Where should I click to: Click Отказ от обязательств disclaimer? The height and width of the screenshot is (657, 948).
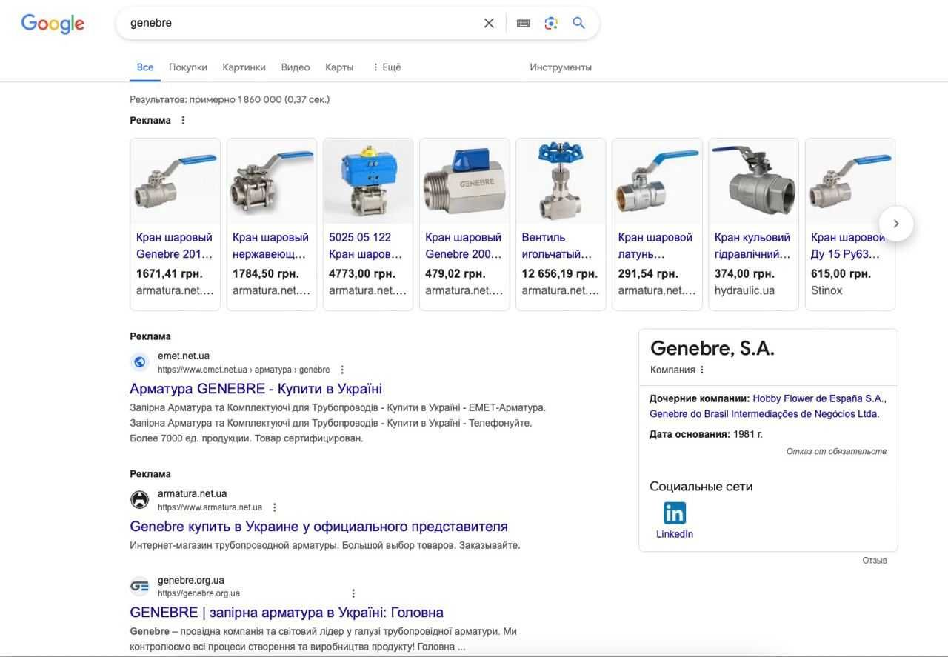(836, 451)
